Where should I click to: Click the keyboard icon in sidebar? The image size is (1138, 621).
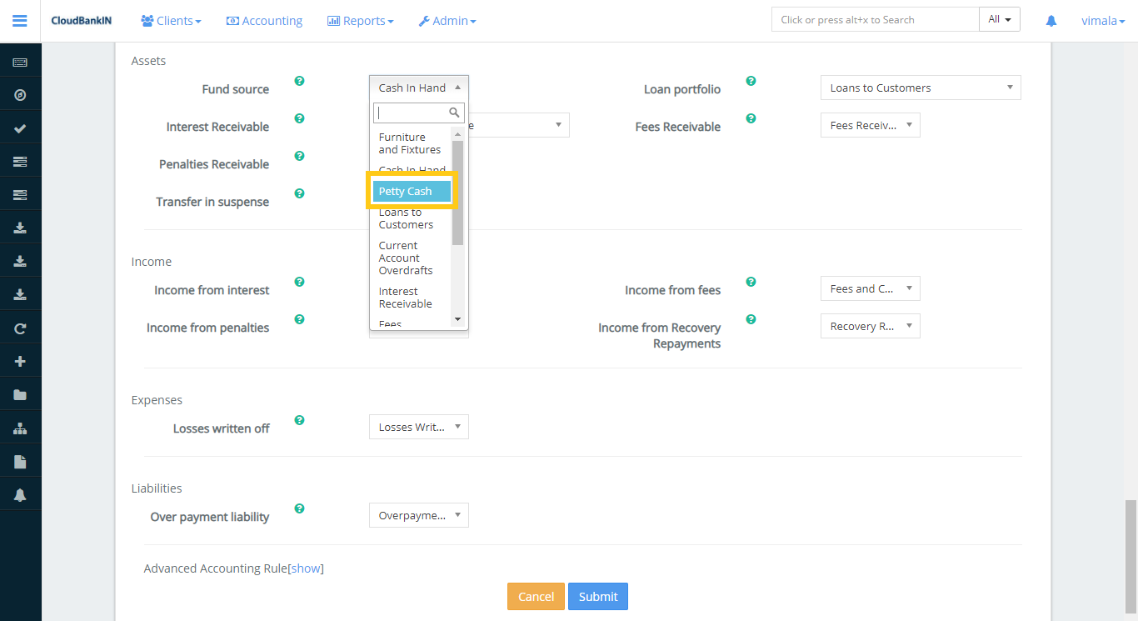(20, 63)
